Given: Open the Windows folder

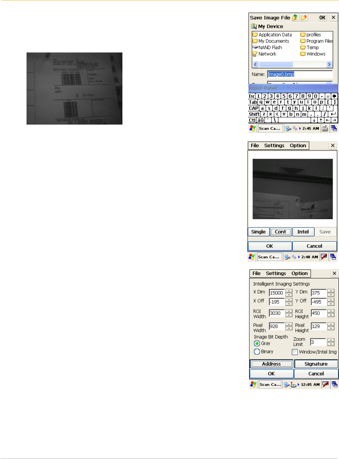Looking at the screenshot, I should [x=313, y=54].
